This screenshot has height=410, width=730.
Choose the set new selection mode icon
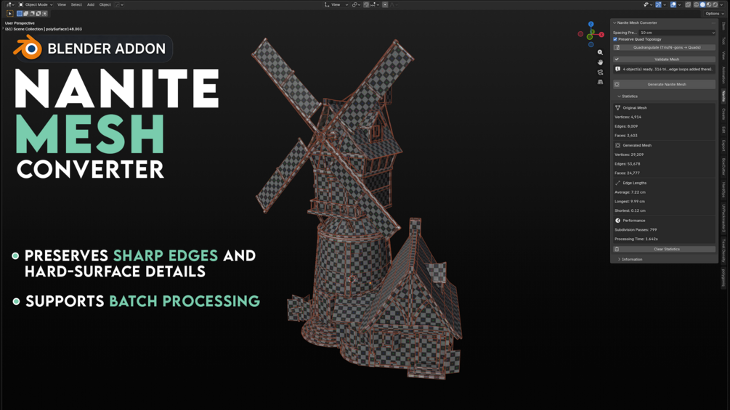click(x=20, y=14)
